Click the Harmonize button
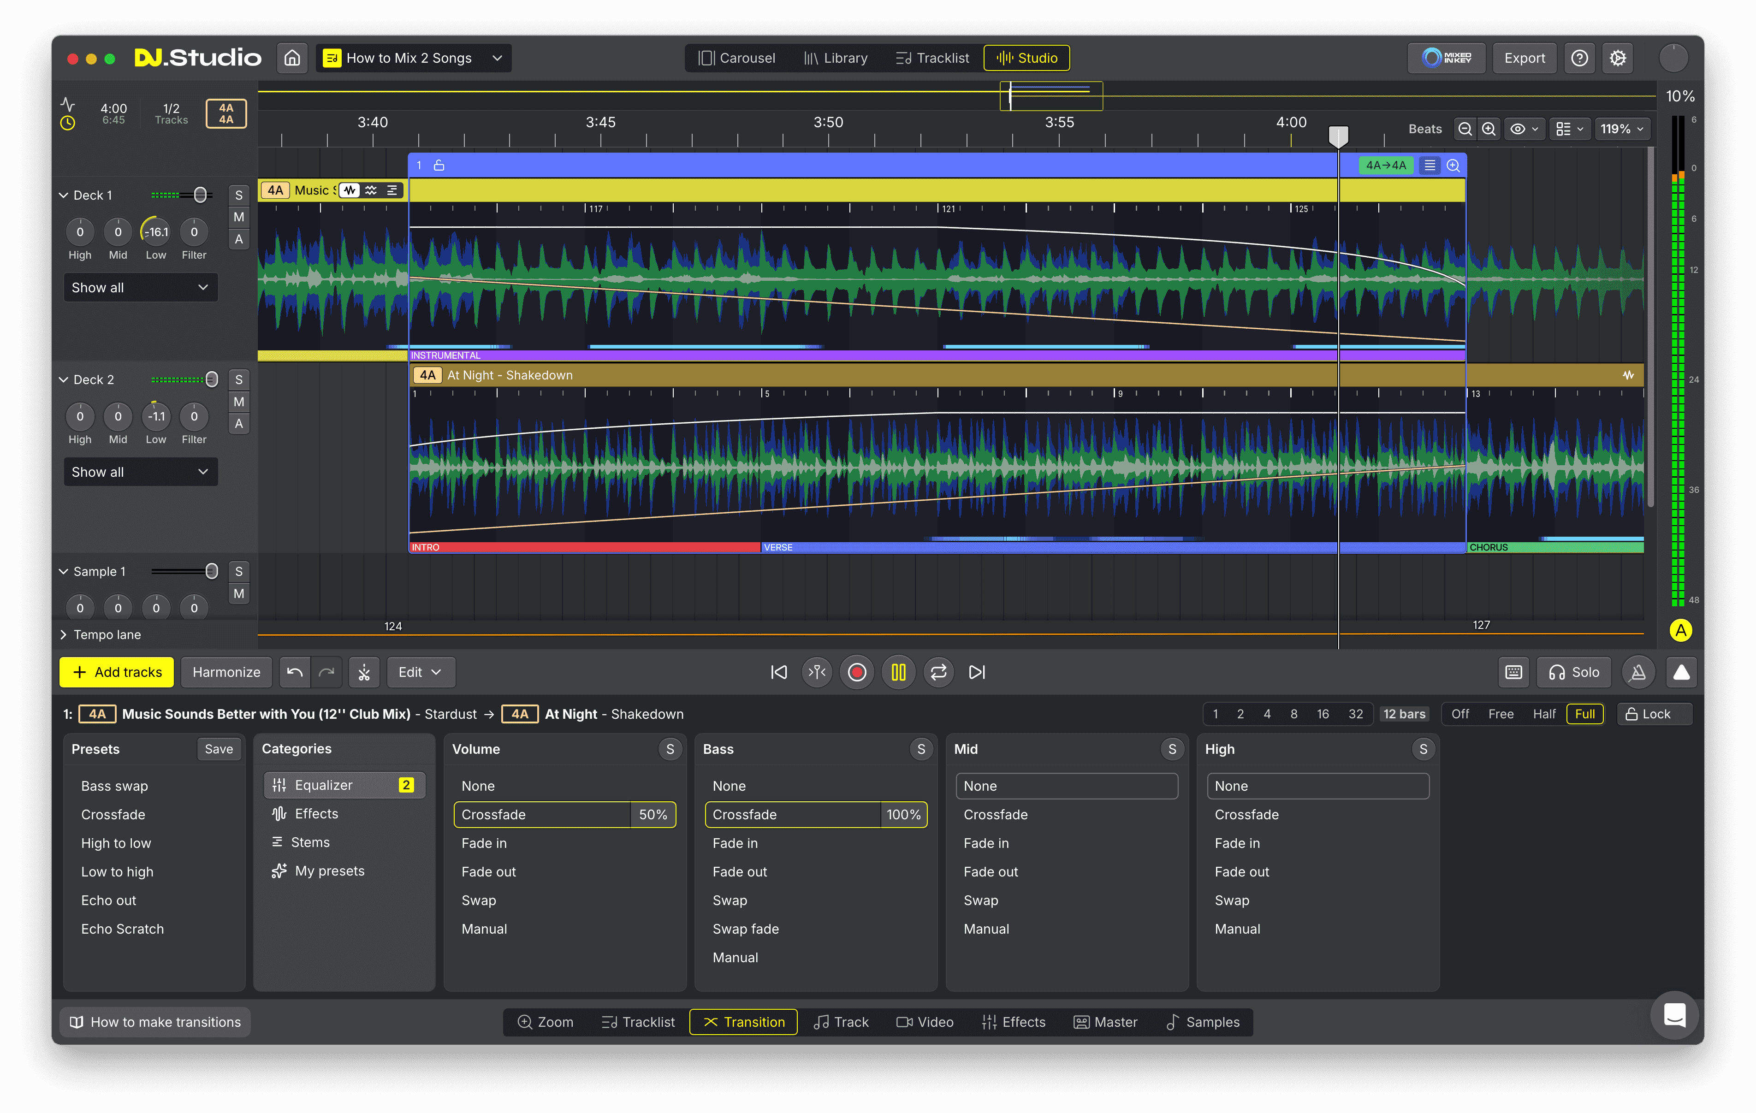The image size is (1756, 1113). click(x=226, y=672)
